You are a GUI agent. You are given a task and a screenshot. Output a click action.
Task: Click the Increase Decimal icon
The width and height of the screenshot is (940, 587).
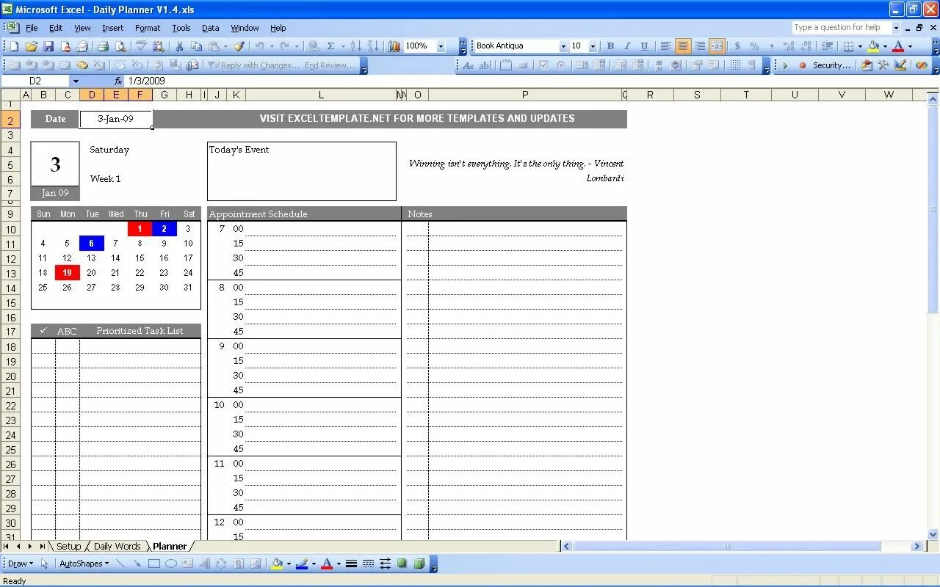pyautogui.click(x=789, y=46)
